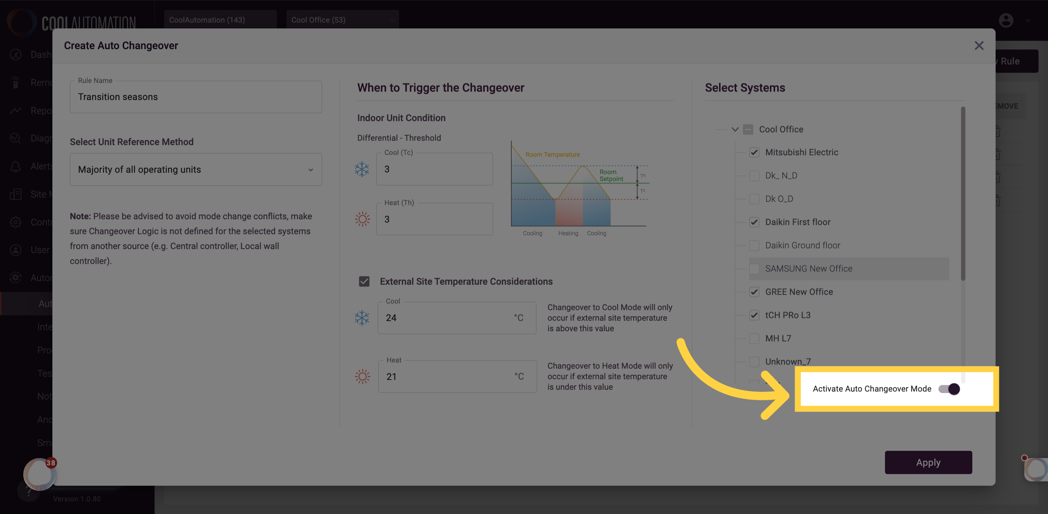Select the Room Temperature threshold diagram
1048x514 pixels.
(x=579, y=189)
